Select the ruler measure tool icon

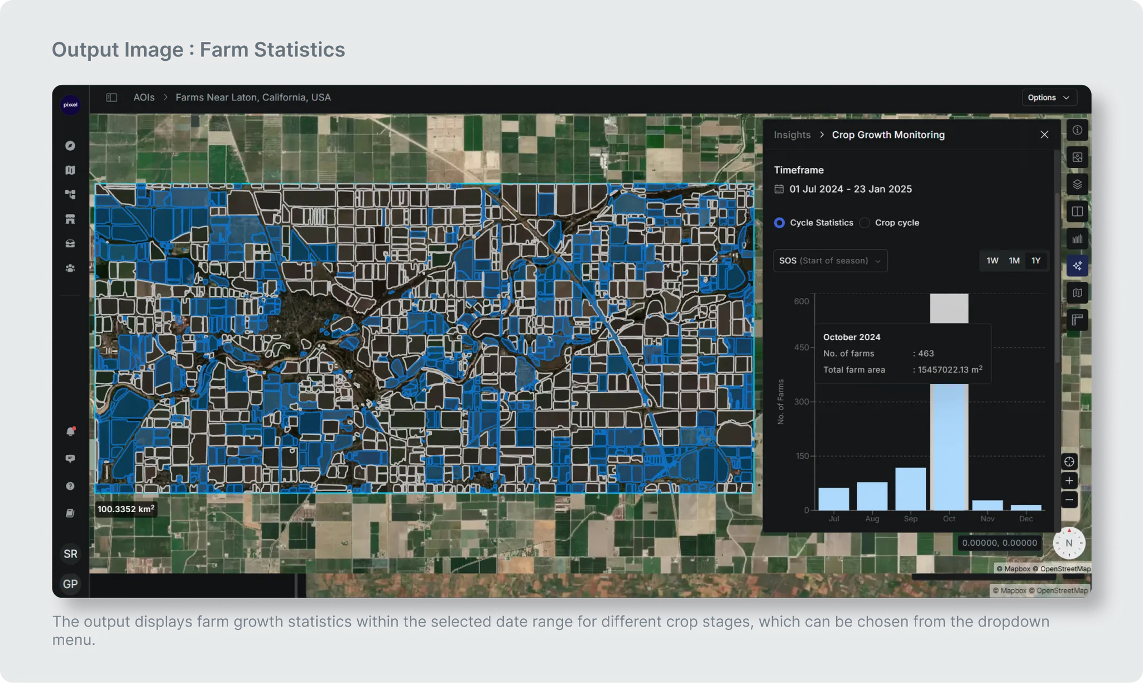[x=1077, y=320]
